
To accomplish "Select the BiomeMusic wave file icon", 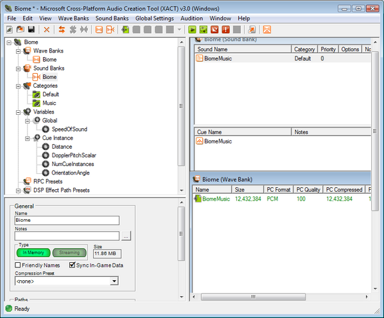I will click(x=198, y=199).
